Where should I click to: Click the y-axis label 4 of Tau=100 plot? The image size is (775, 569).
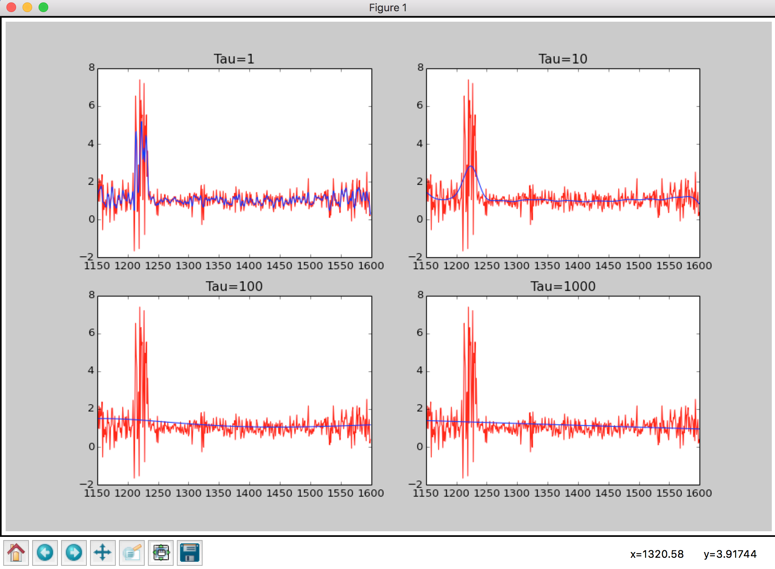[91, 370]
